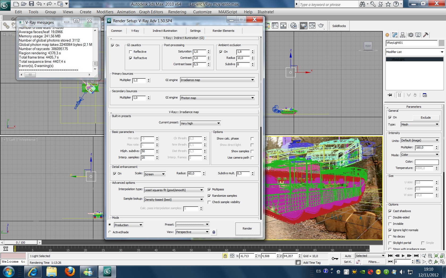Open the View Perspective dropdown

click(192, 232)
